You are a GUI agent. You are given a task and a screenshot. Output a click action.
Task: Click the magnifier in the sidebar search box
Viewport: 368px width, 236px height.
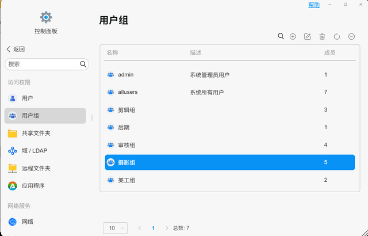pos(83,64)
